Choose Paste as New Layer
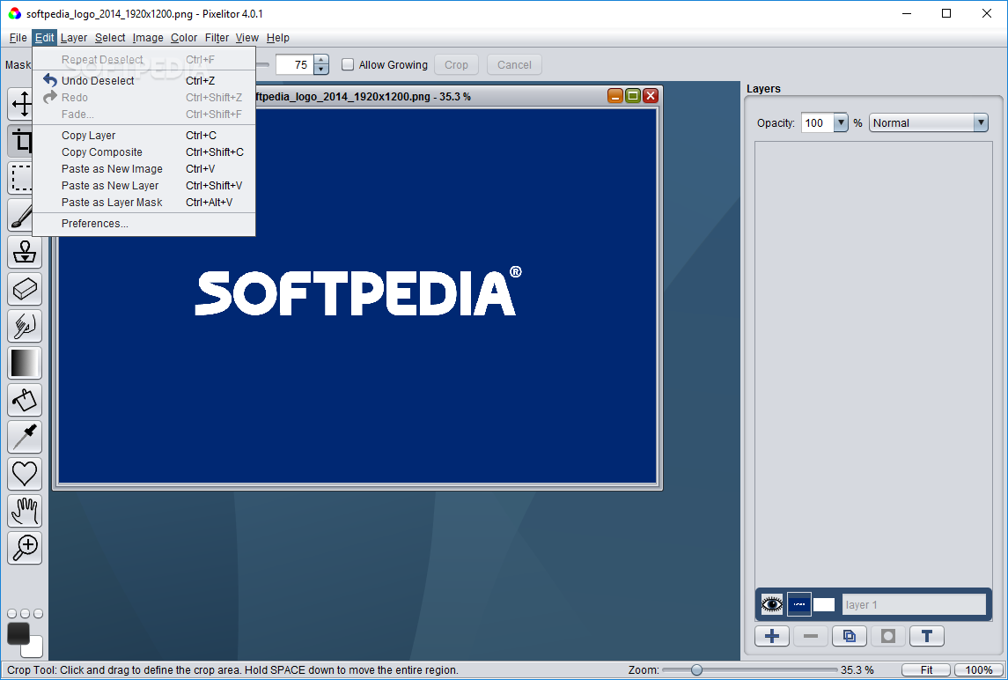The image size is (1008, 680). 144,185
